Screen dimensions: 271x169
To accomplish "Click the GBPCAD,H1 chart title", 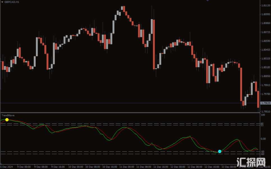I will coord(12,2).
